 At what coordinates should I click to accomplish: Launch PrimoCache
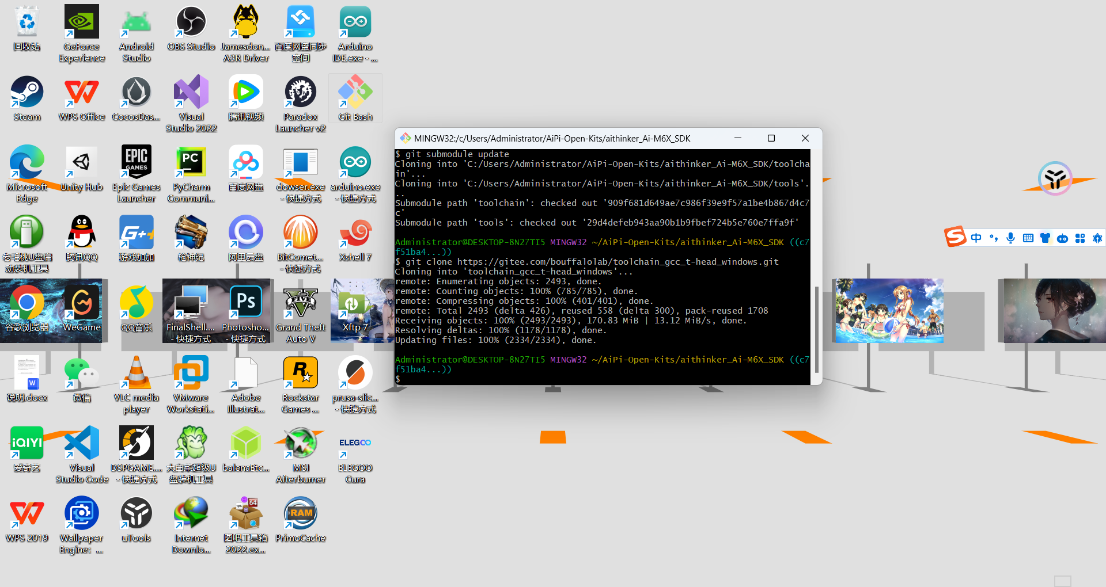click(301, 520)
